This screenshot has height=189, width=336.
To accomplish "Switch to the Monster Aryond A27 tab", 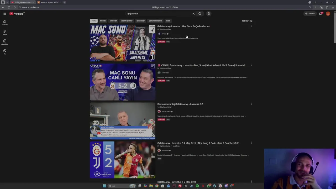I will pyautogui.click(x=49, y=2).
